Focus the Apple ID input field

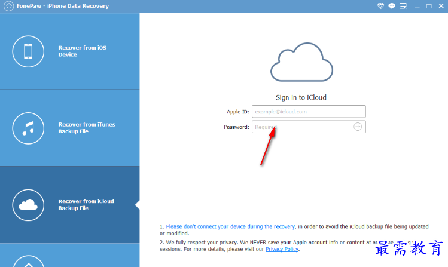tap(309, 112)
